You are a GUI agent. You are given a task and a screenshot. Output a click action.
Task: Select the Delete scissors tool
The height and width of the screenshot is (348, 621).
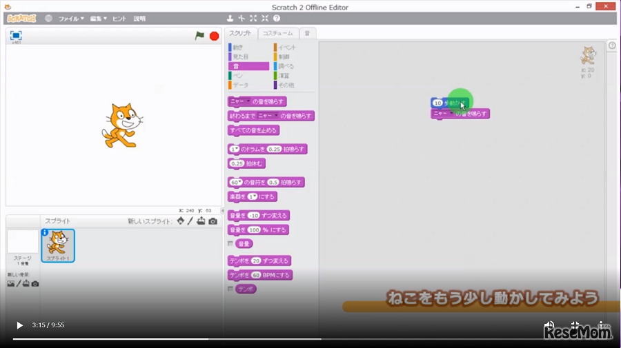[x=241, y=18]
